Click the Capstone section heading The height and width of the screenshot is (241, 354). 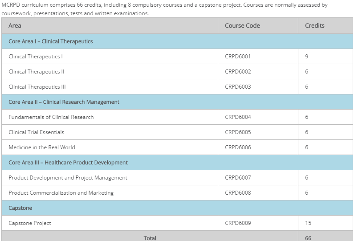[20, 208]
